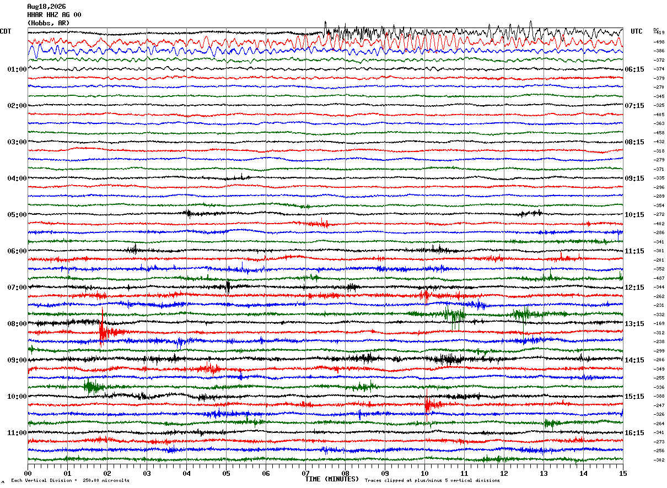Click the DC offset value "-264"
The image size is (667, 488).
tap(659, 424)
